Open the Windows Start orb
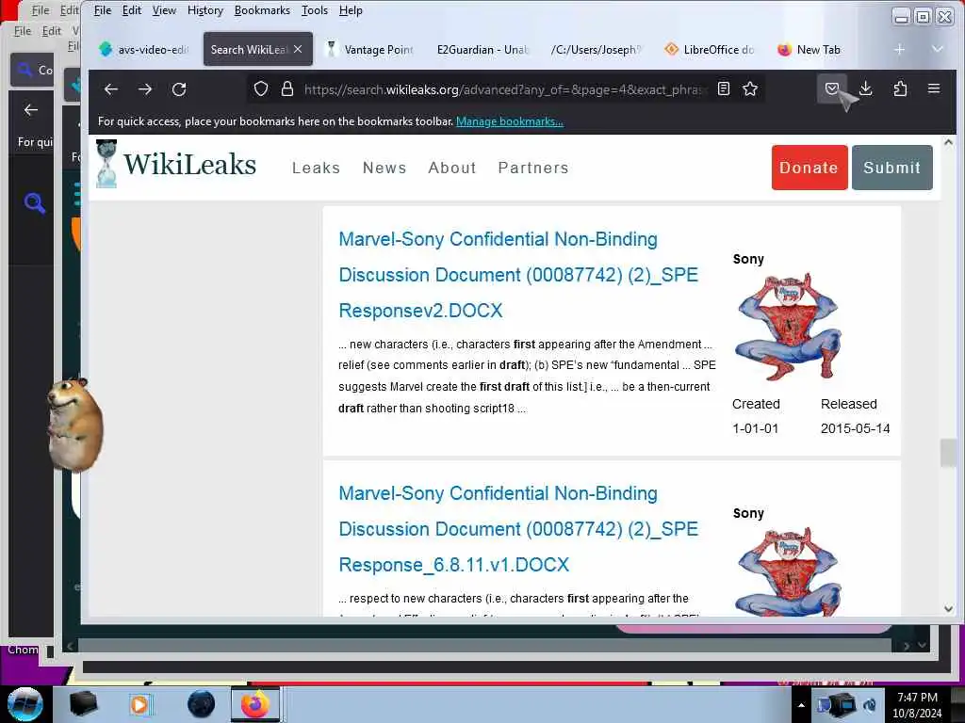965x723 pixels. coord(25,704)
